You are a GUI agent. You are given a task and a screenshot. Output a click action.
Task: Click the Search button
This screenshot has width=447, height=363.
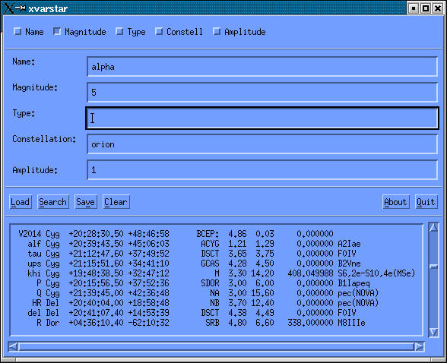[x=53, y=202]
